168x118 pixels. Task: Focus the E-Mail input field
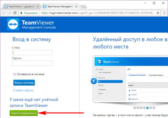(x=32, y=53)
